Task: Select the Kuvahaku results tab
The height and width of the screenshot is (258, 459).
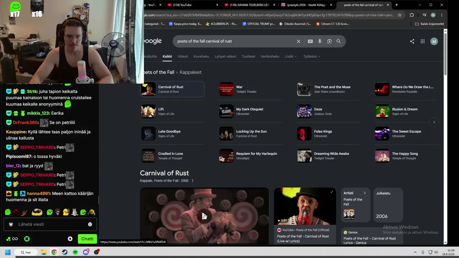Action: pos(201,56)
